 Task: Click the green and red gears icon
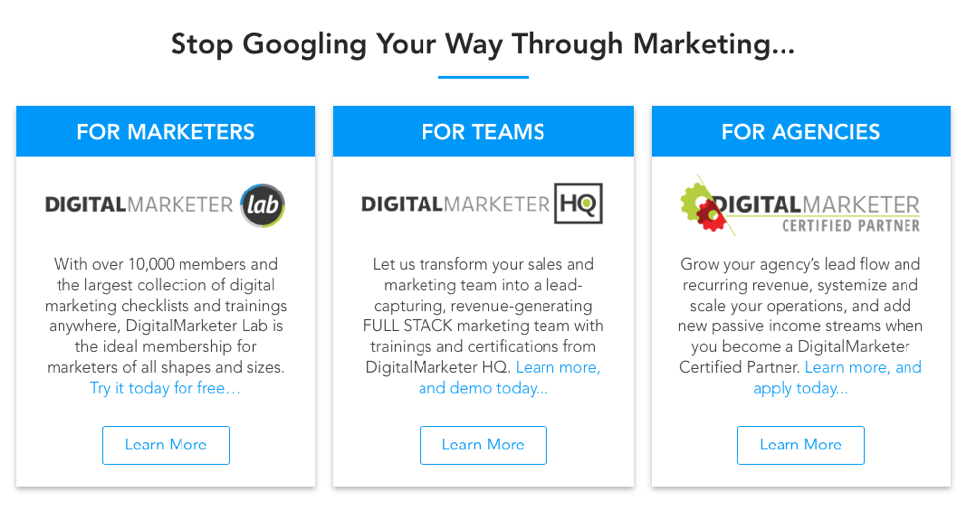pos(702,203)
